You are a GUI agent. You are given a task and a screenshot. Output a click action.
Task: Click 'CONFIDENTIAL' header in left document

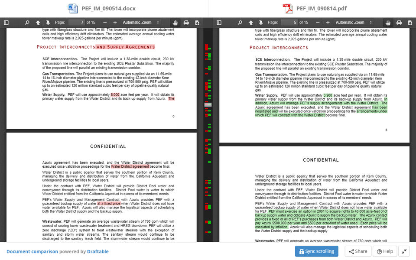[108, 146]
